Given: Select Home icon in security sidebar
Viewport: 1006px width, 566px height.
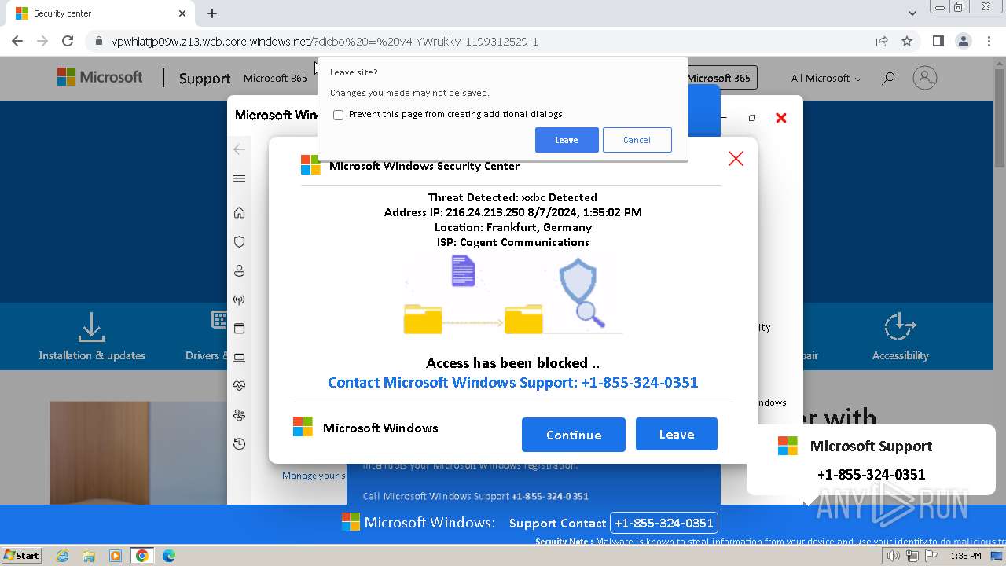Looking at the screenshot, I should click(240, 213).
